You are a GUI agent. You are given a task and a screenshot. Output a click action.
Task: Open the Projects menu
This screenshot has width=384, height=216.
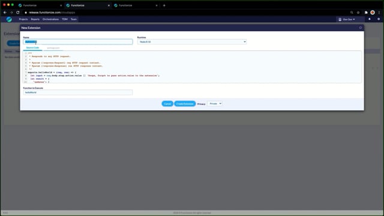point(23,19)
